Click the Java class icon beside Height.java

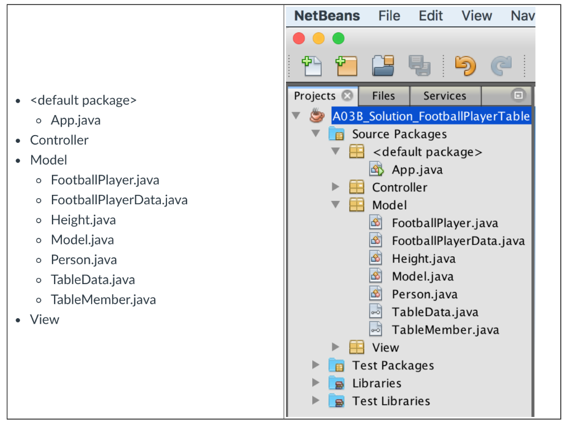pos(376,258)
